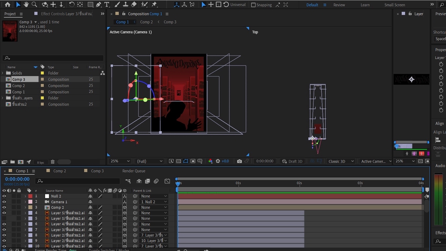Switch to the Render Queue tab
Screen dimensions: 446x251
point(134,171)
